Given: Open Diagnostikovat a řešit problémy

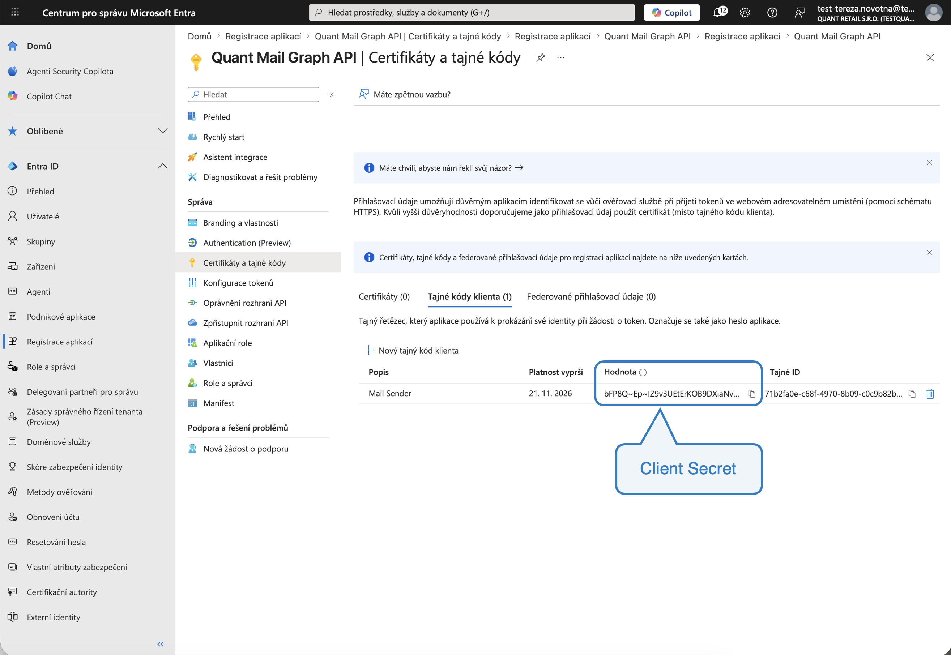Looking at the screenshot, I should [260, 177].
